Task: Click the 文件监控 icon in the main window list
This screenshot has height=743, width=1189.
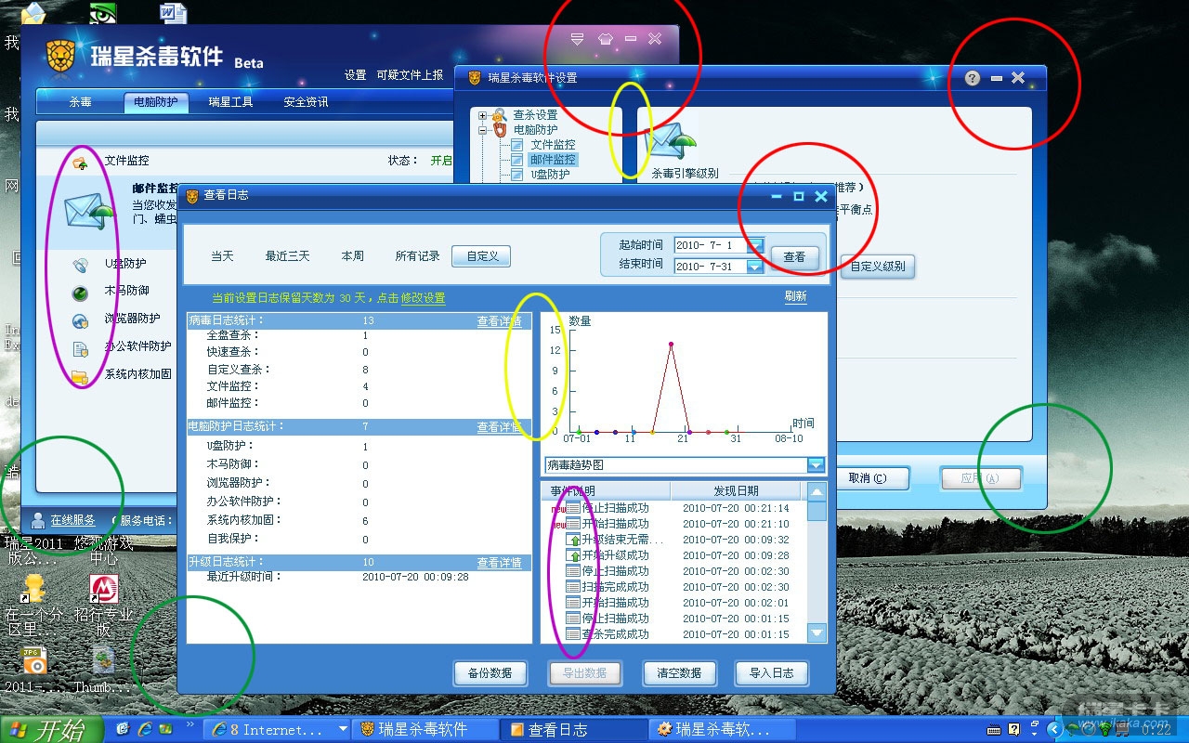Action: tap(81, 163)
